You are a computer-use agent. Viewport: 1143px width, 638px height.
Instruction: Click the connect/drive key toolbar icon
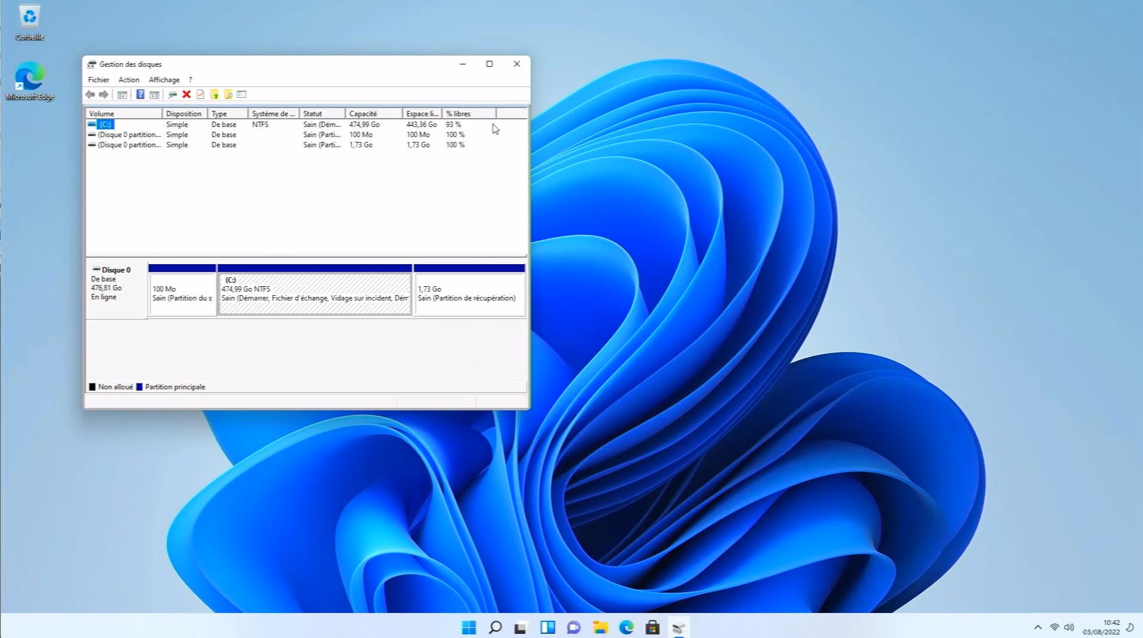point(172,94)
